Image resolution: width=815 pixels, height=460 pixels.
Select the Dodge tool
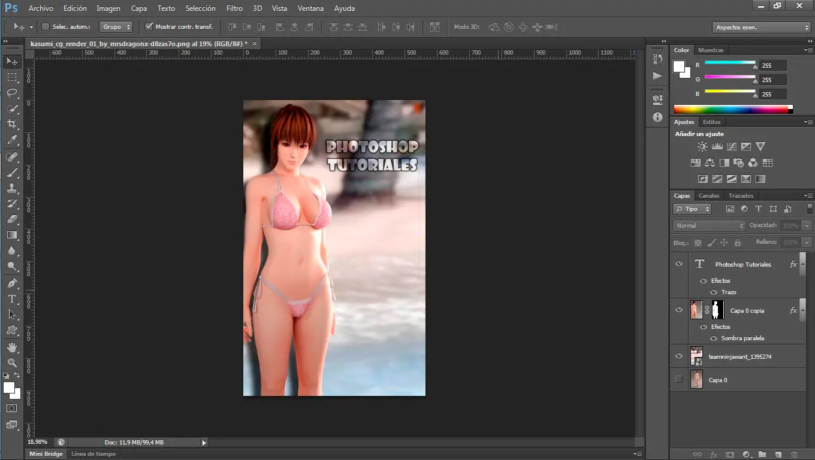pyautogui.click(x=12, y=266)
